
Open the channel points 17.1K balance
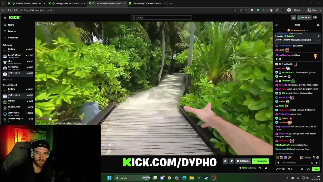click(x=281, y=169)
